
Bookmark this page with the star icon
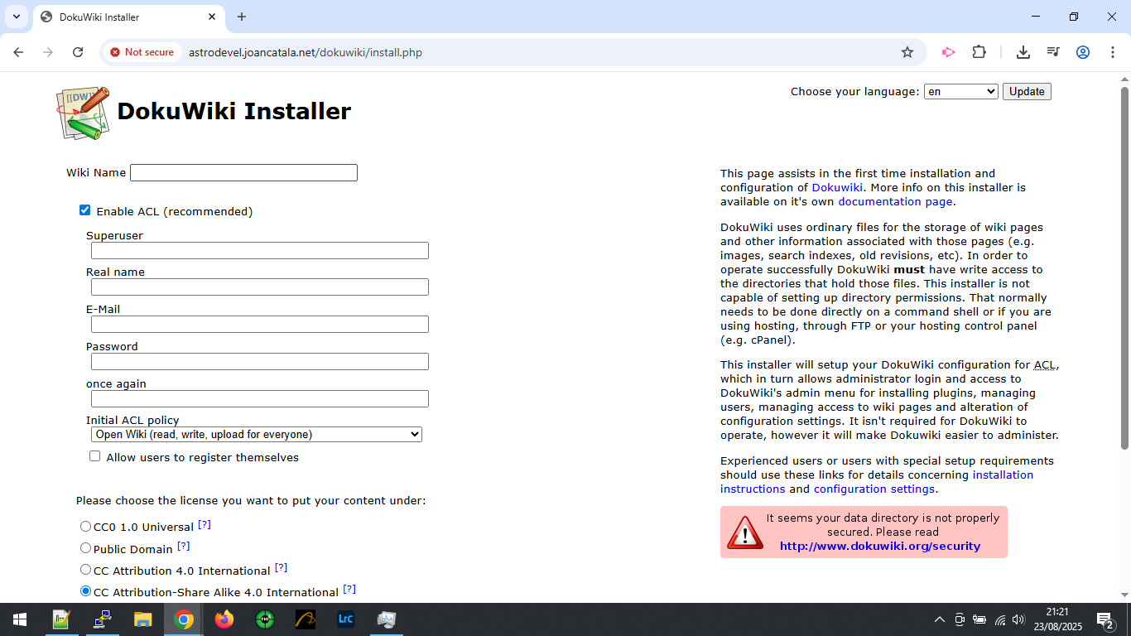[907, 52]
